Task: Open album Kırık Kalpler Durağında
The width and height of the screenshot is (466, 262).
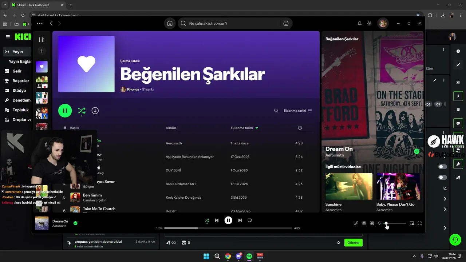Action: (183, 198)
